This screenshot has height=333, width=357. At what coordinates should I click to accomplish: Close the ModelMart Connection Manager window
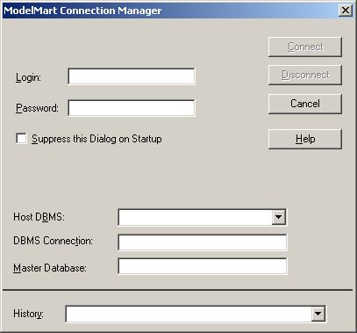pyautogui.click(x=346, y=11)
